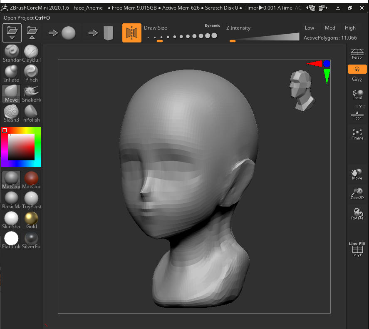Click the head orientation thumbnail
Viewport: 369px width, 329px height.
click(x=302, y=90)
